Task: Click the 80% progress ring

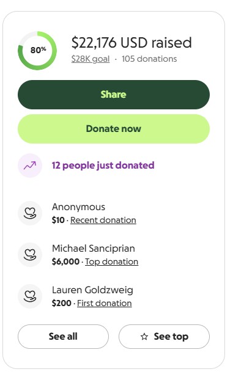Action: pyautogui.click(x=37, y=51)
